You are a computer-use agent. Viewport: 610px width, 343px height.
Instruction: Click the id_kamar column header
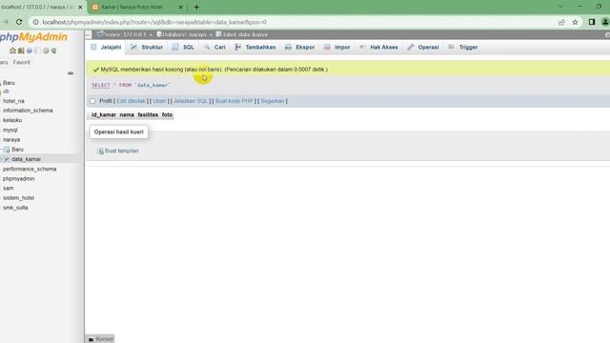tap(104, 114)
